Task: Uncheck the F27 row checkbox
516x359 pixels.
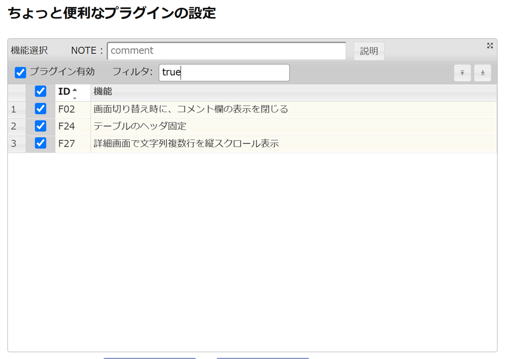Action: point(41,143)
